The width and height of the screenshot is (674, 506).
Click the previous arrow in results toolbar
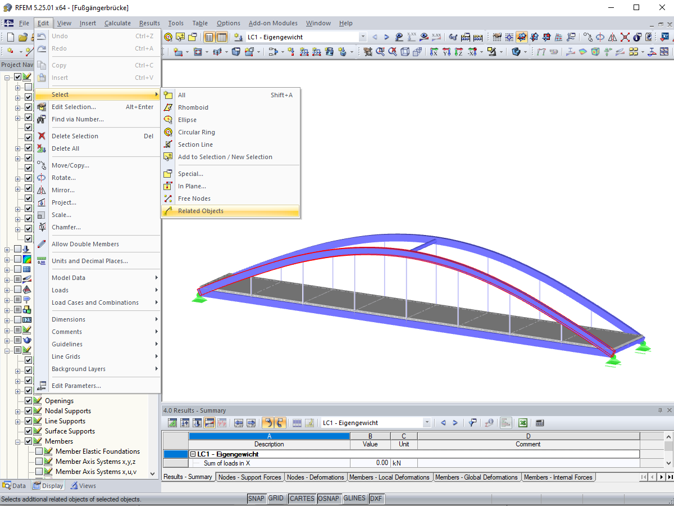point(443,423)
